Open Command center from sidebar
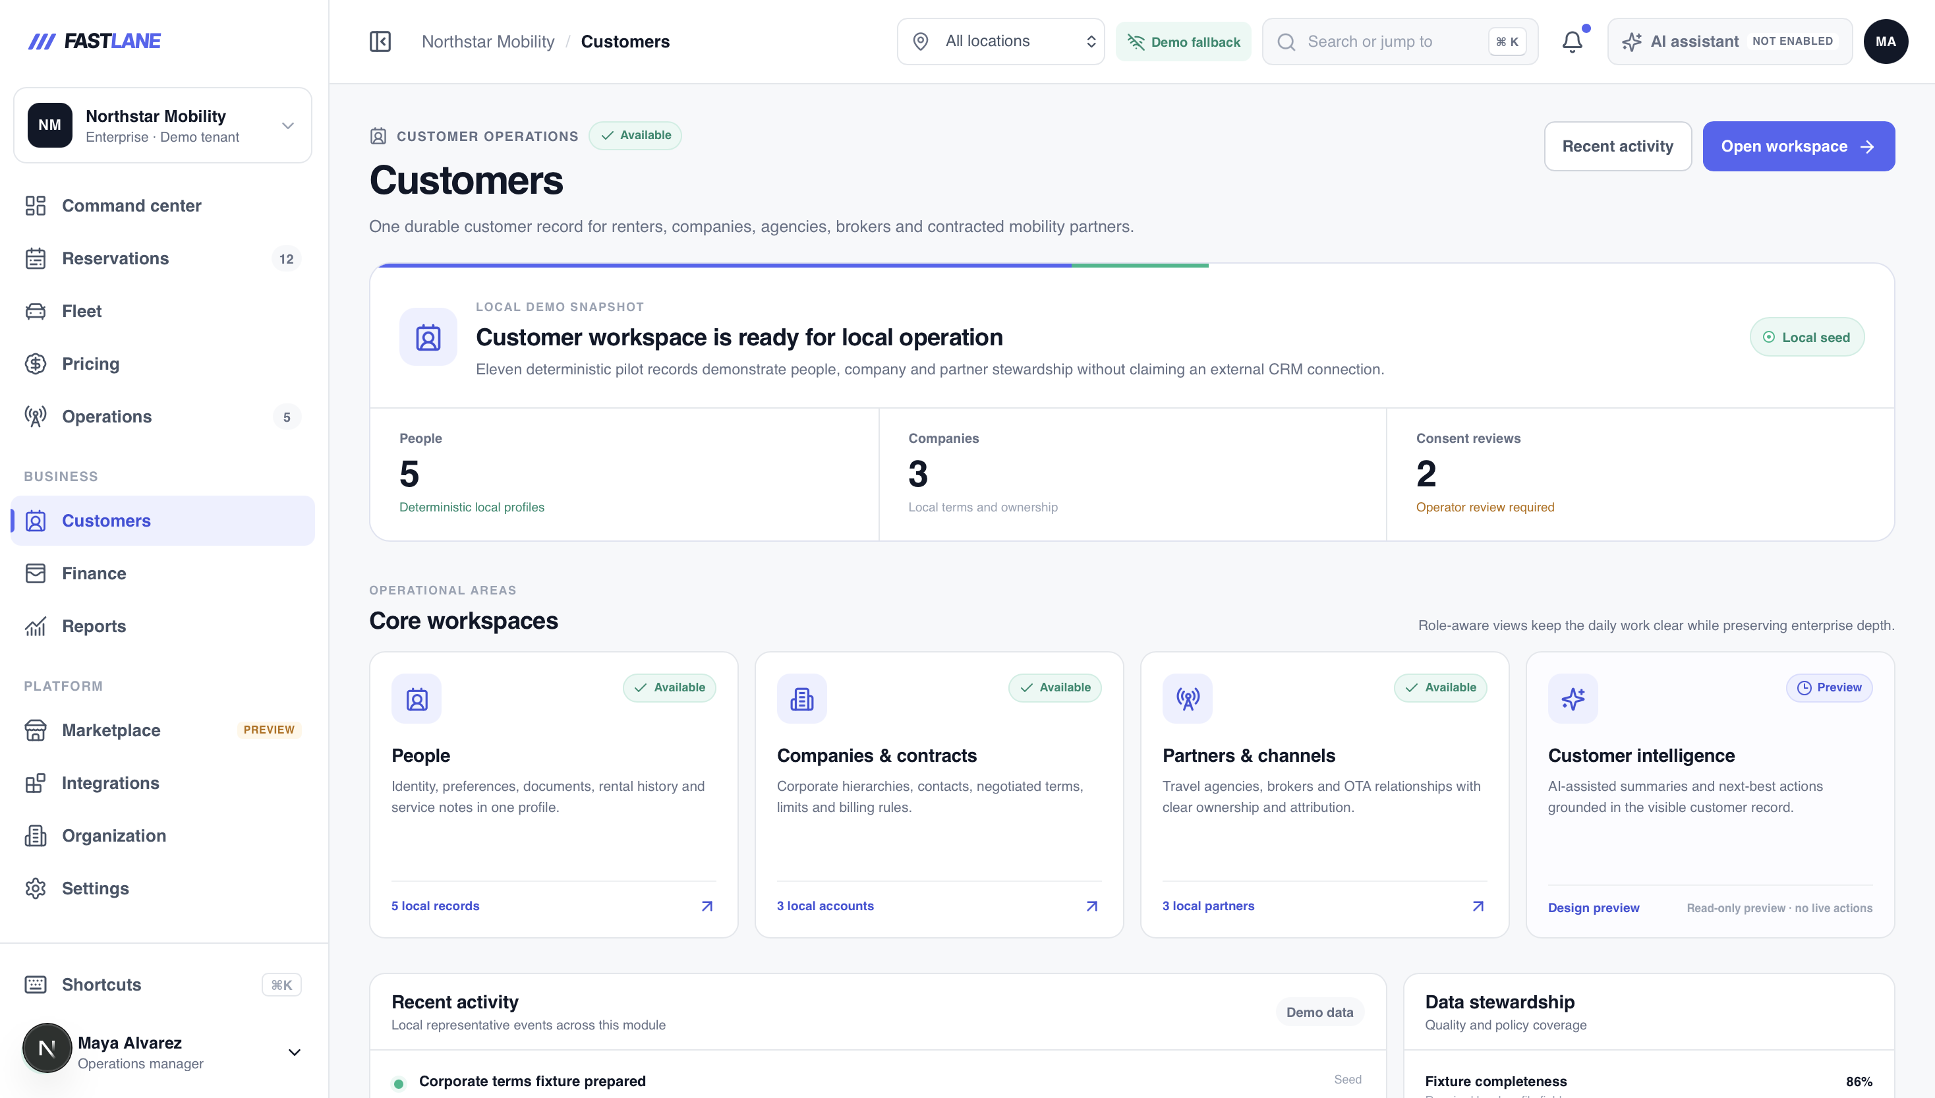This screenshot has width=1935, height=1098. (x=163, y=206)
